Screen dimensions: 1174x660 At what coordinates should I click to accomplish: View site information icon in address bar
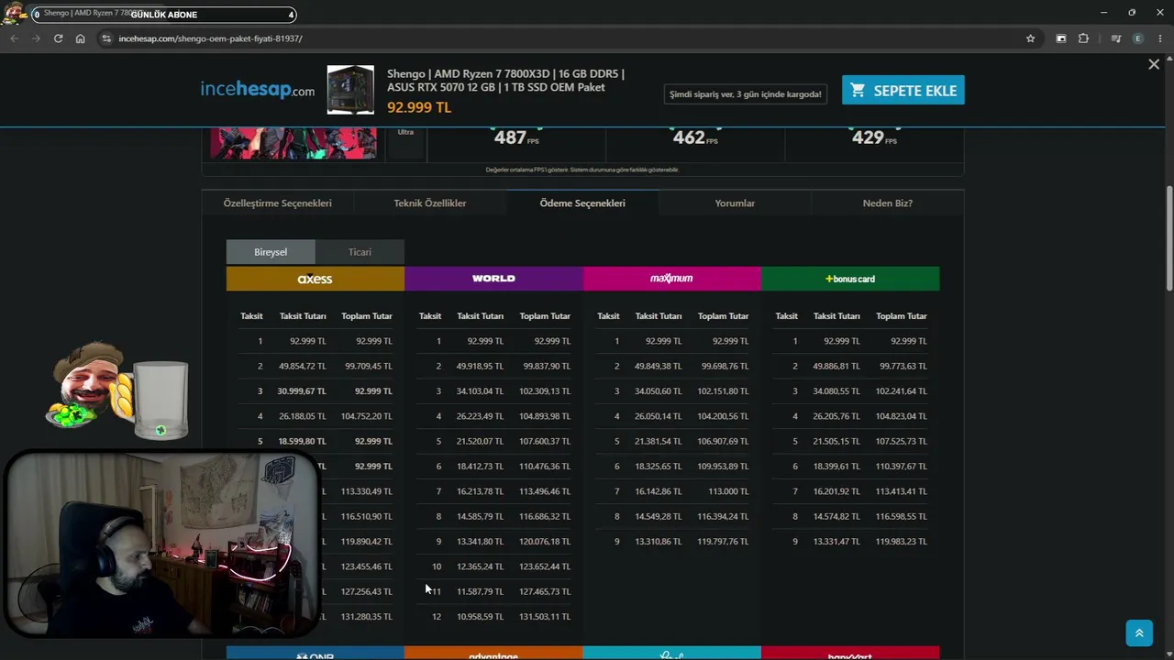106,38
